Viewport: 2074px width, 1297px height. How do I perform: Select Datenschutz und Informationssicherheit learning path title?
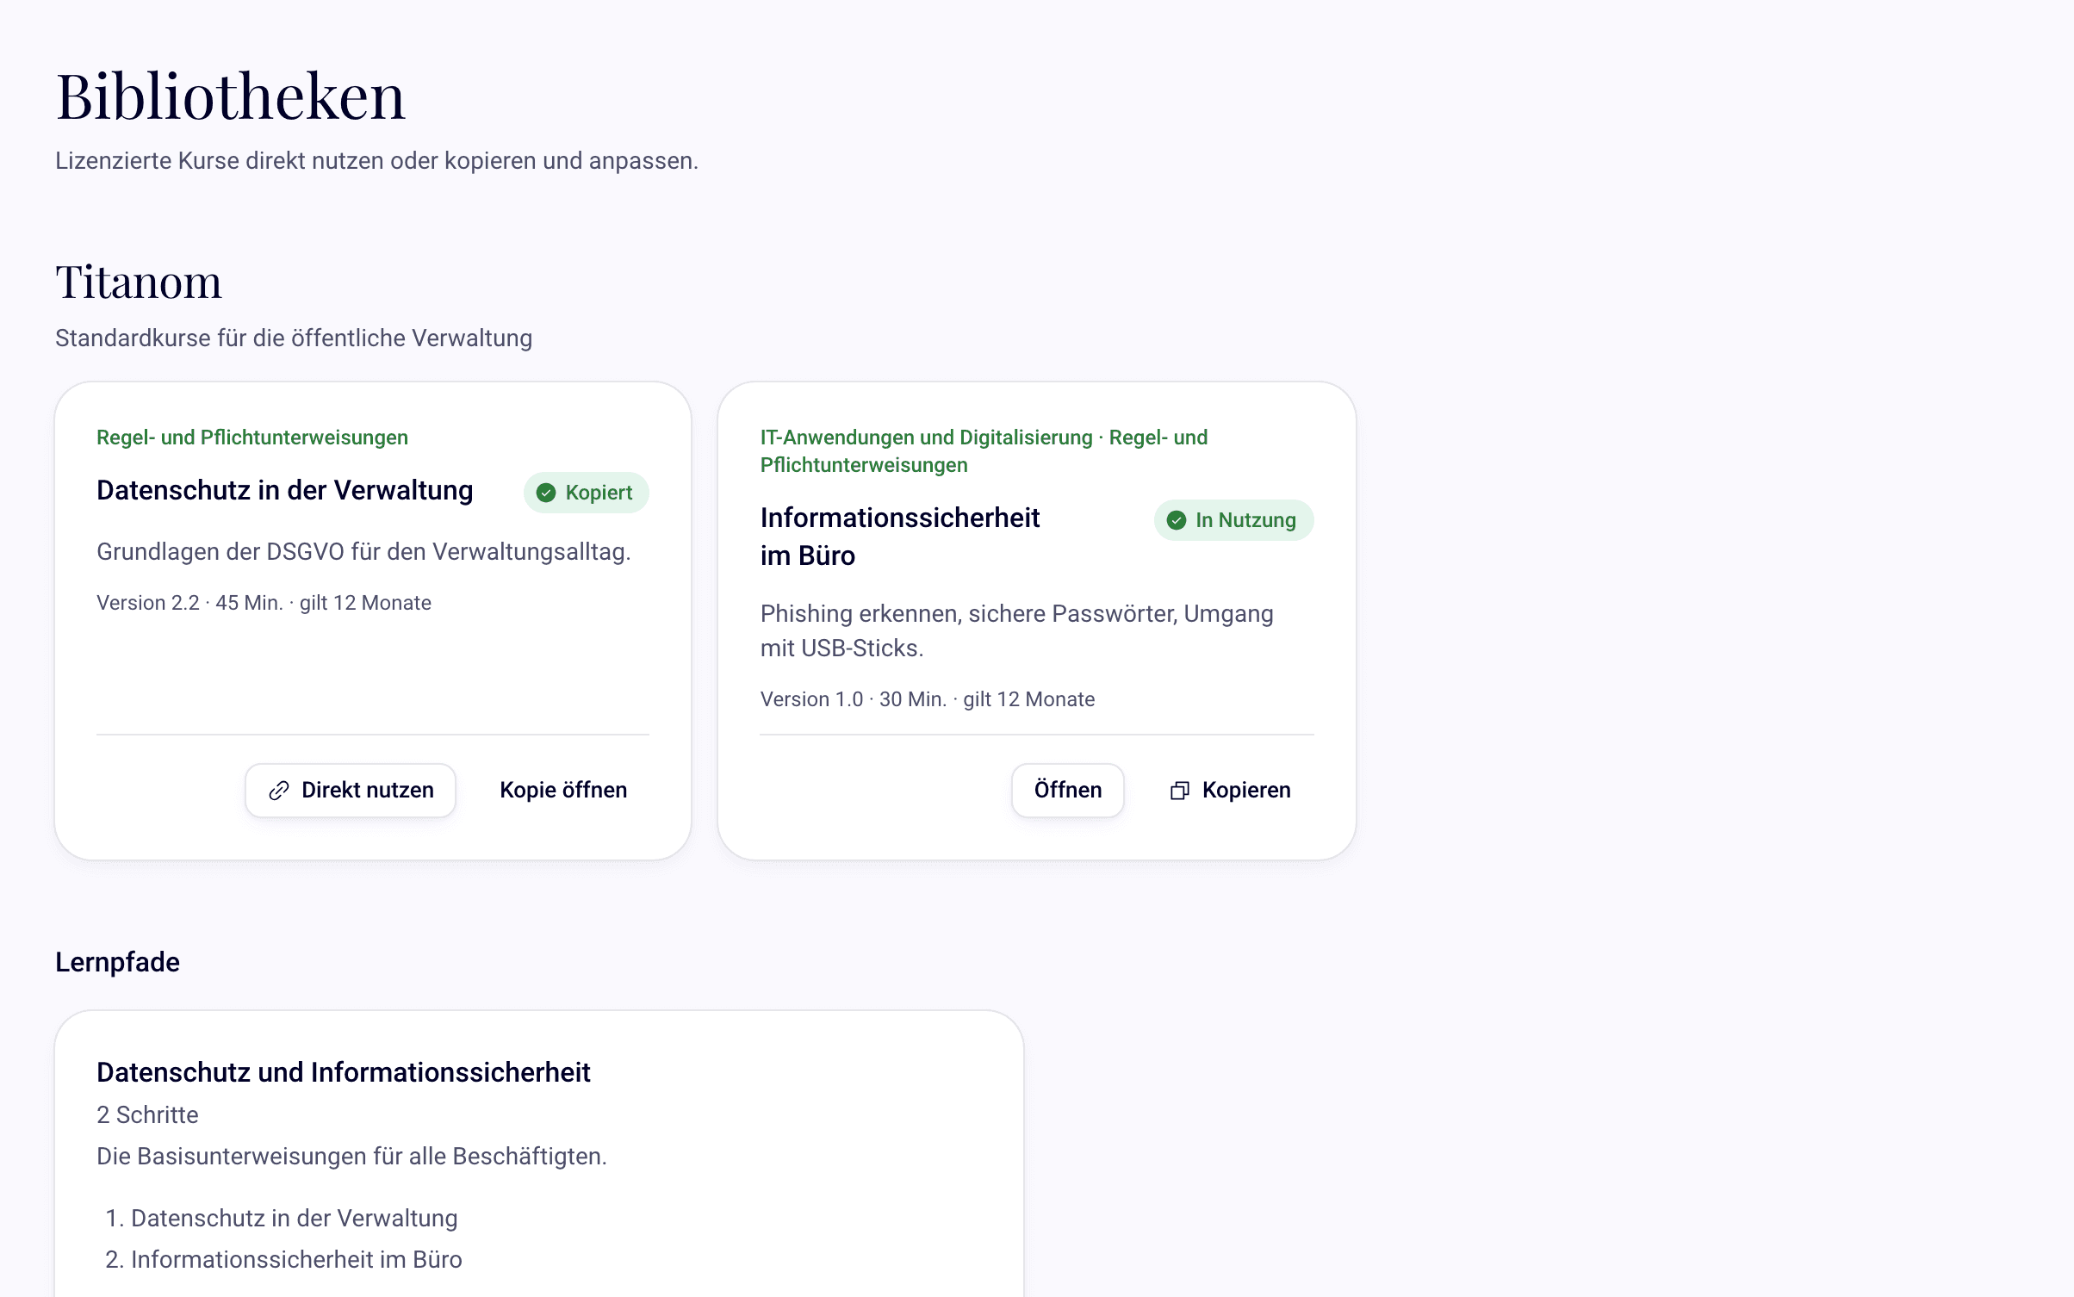343,1072
